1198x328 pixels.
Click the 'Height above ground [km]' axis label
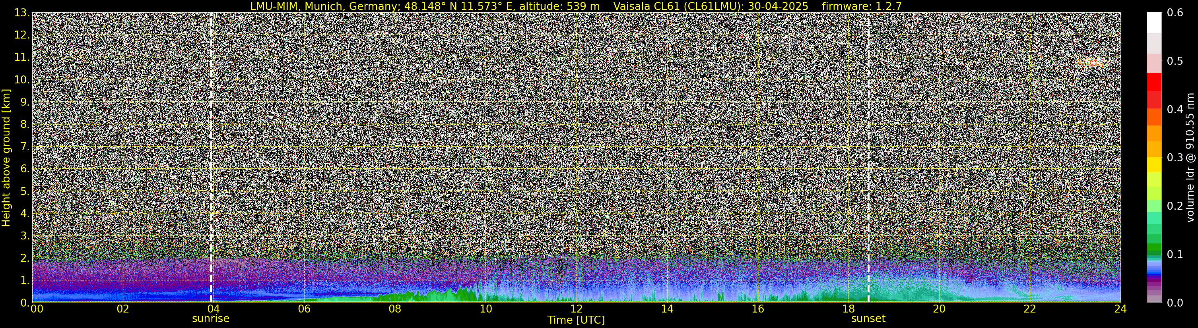point(6,158)
